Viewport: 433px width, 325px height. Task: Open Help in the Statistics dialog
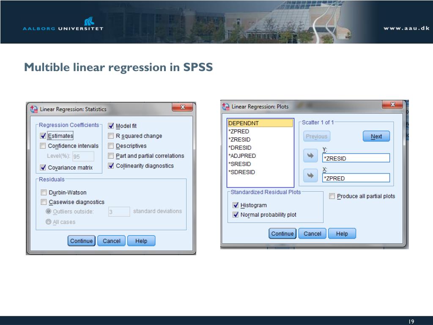(x=141, y=241)
